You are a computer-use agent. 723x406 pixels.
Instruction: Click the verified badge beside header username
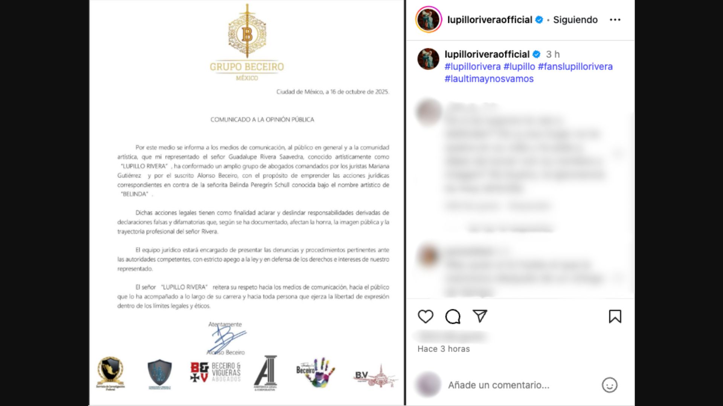(x=539, y=20)
